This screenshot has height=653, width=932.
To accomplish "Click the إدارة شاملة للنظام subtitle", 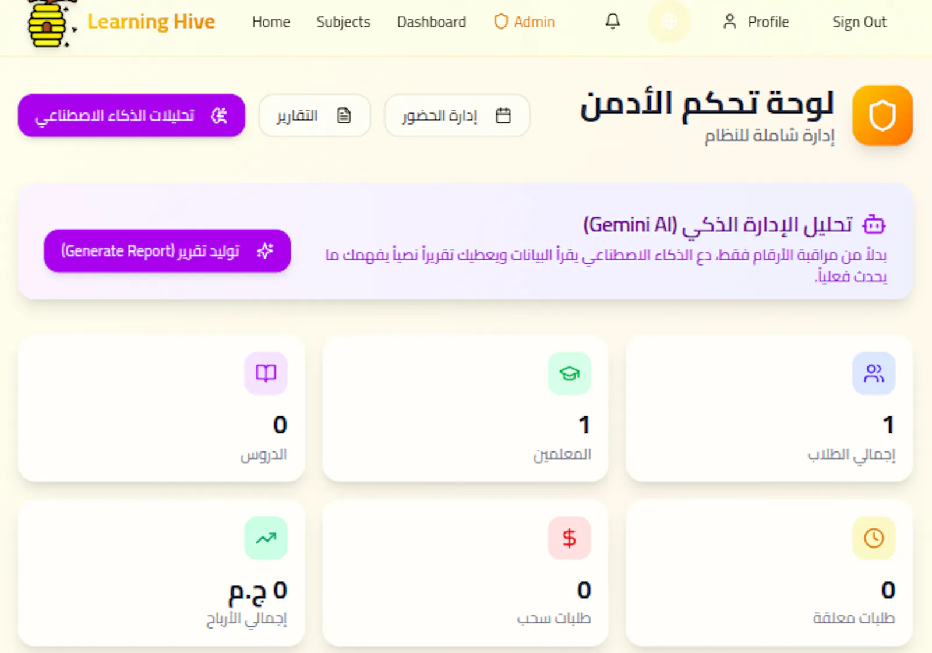I will coord(769,136).
